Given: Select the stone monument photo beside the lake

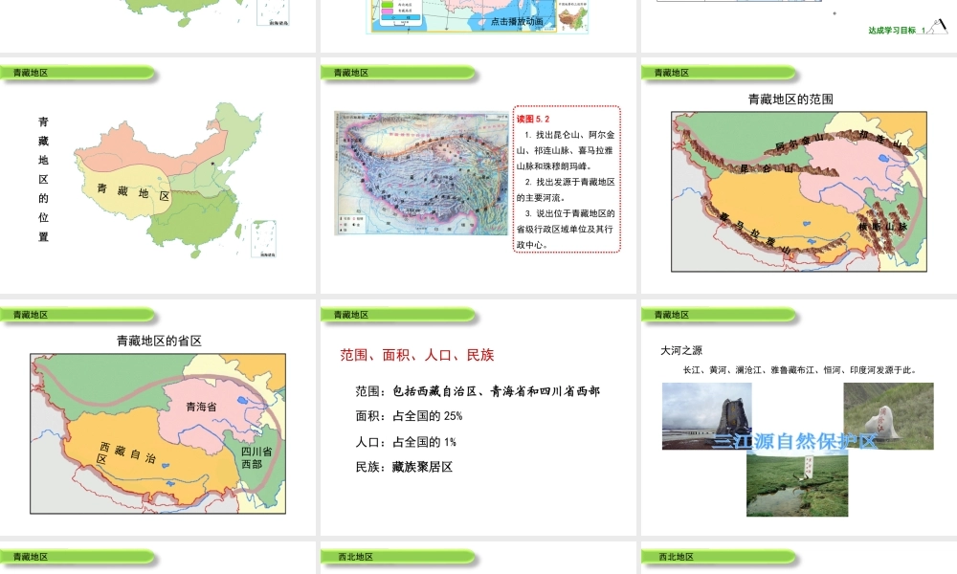Looking at the screenshot, I should pos(707,416).
